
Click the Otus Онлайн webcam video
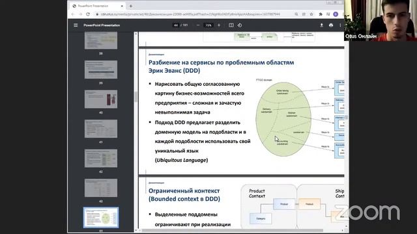pyautogui.click(x=381, y=20)
